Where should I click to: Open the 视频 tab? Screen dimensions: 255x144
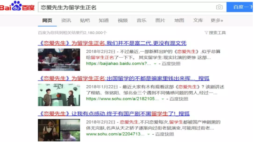[x=122, y=21]
